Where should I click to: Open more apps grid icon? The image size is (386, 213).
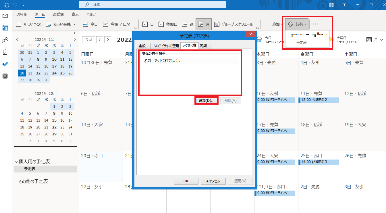coord(5,76)
